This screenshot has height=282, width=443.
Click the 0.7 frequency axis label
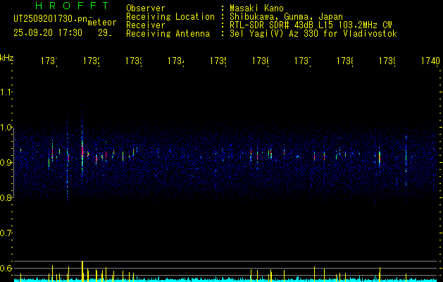pos(6,233)
